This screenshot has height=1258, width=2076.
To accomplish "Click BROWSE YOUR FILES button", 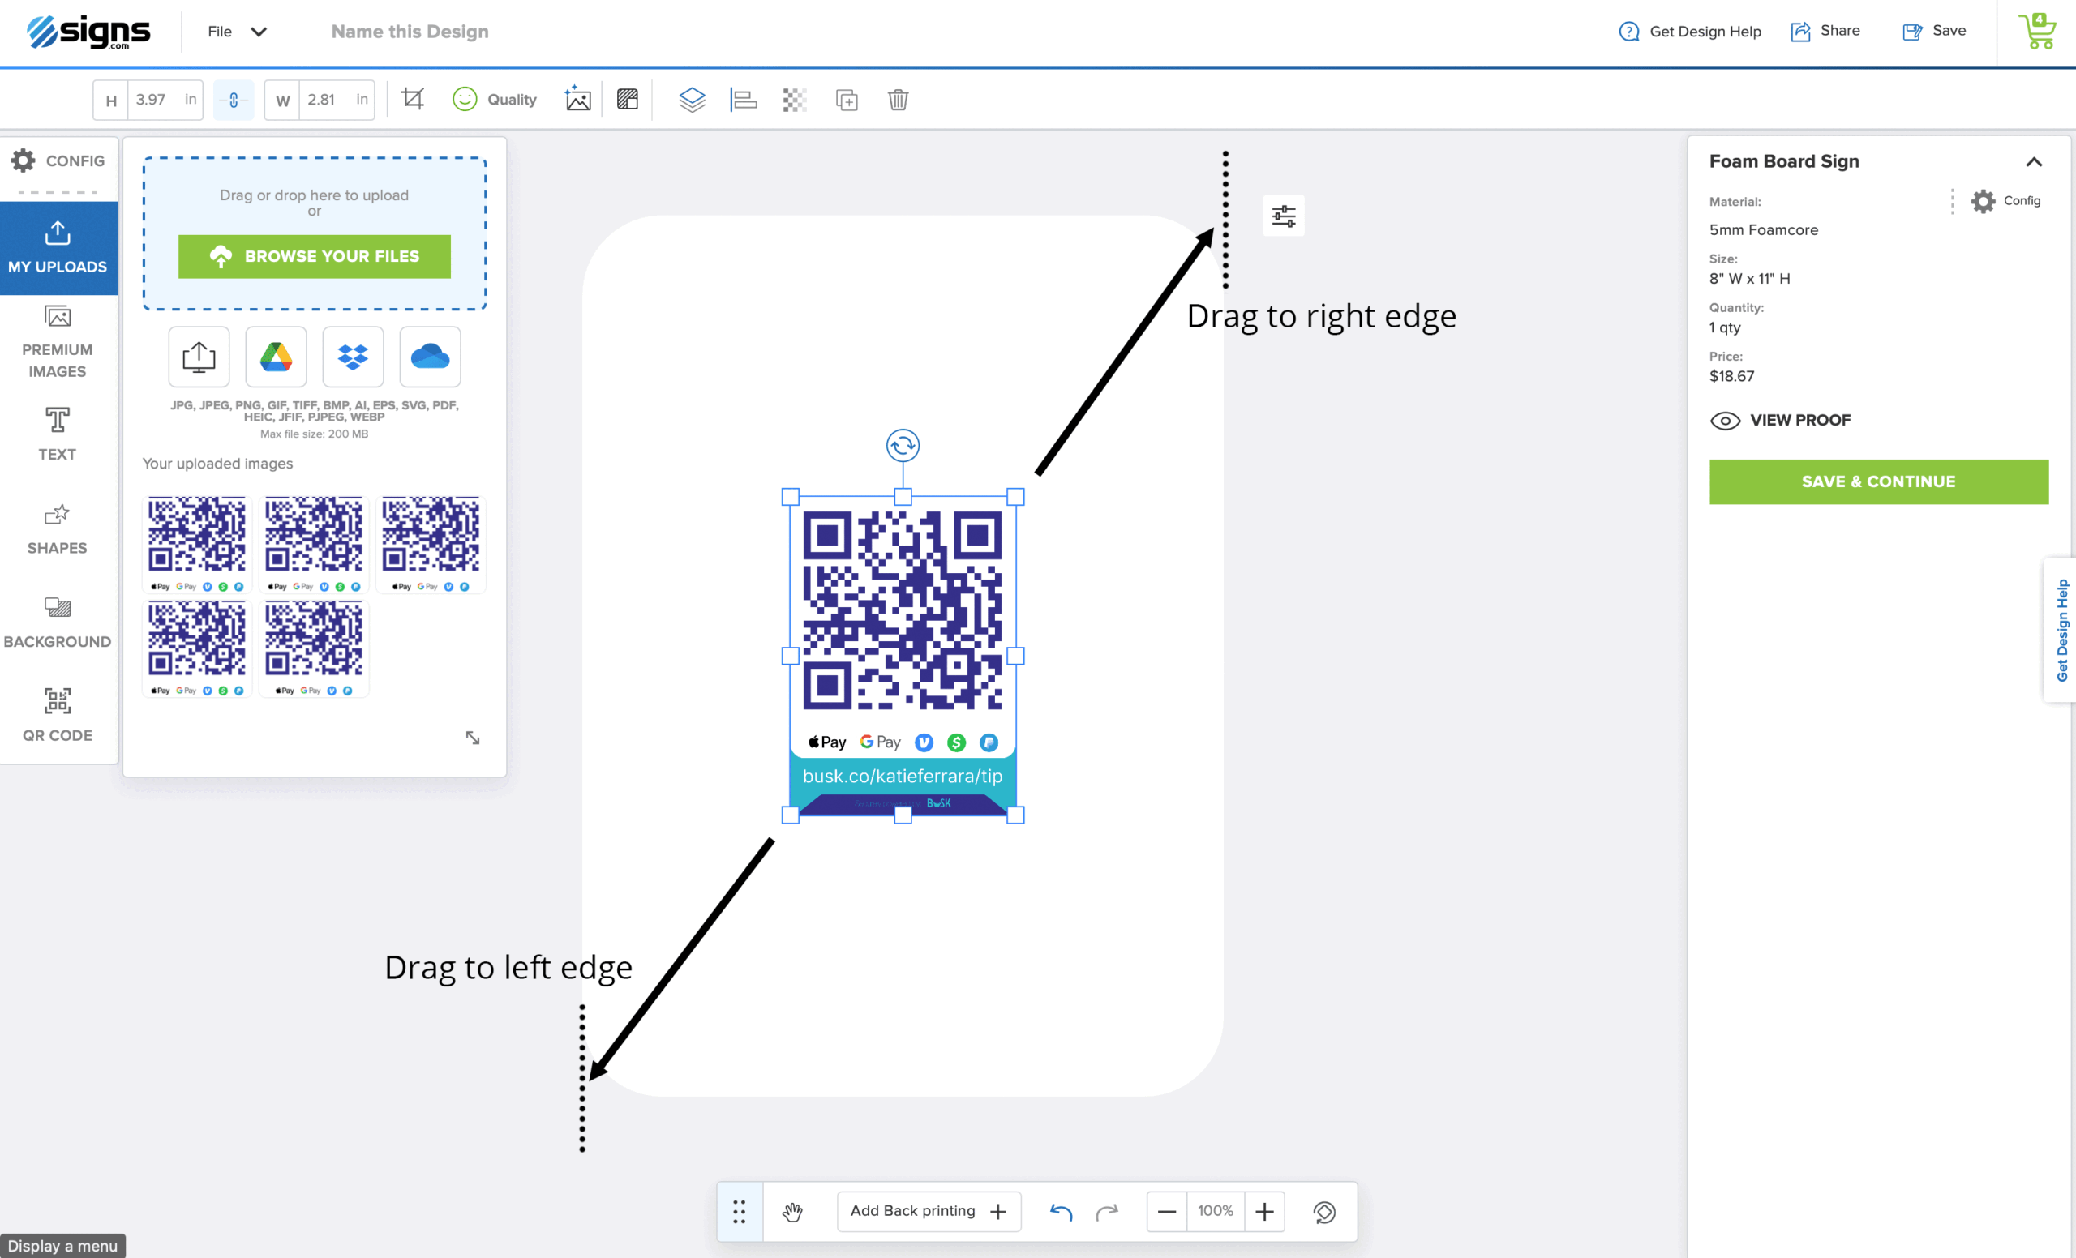I will point(315,256).
